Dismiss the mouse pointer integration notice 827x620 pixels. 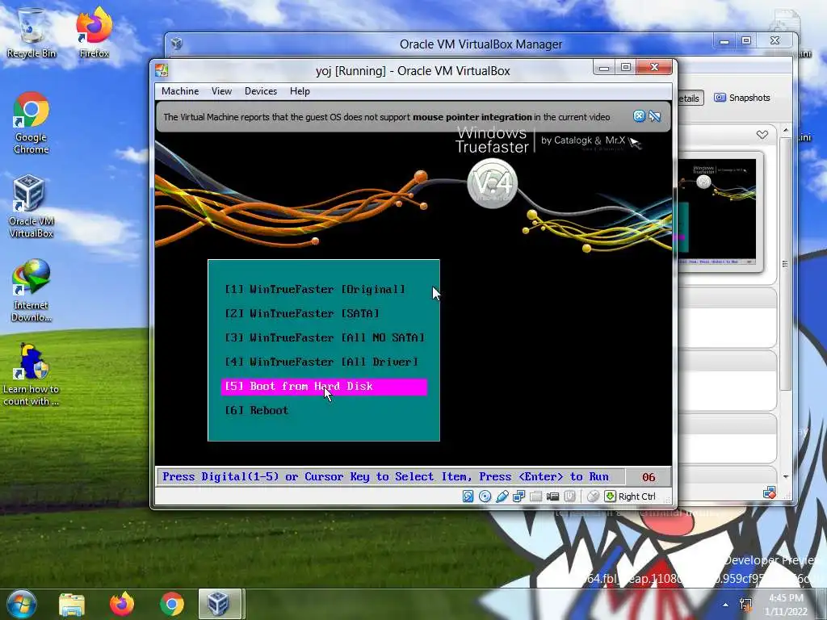coord(639,116)
